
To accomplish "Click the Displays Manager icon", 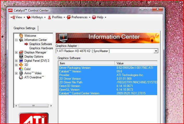I will click(x=21, y=52).
